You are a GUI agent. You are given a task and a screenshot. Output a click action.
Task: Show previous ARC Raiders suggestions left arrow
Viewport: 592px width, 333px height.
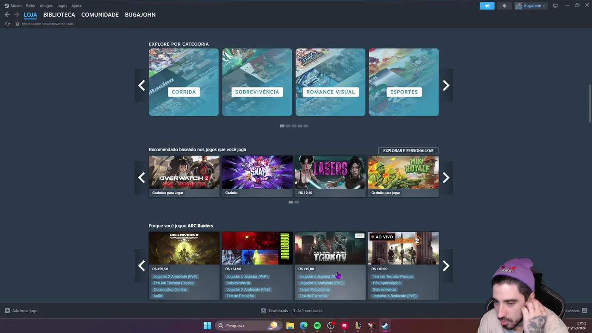[142, 266]
